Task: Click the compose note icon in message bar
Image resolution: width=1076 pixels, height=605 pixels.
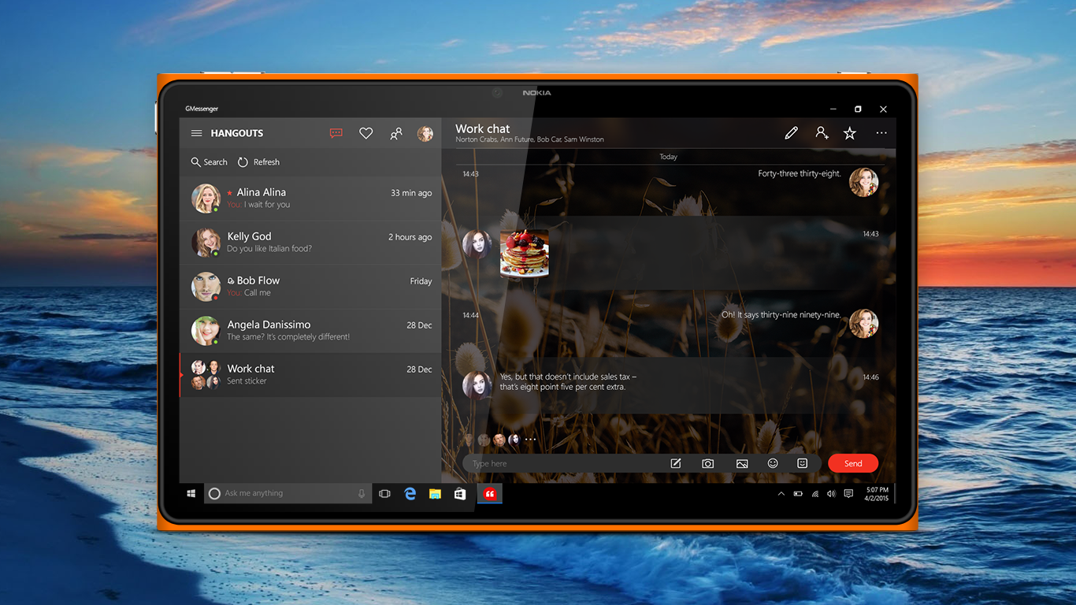Action: pyautogui.click(x=675, y=463)
